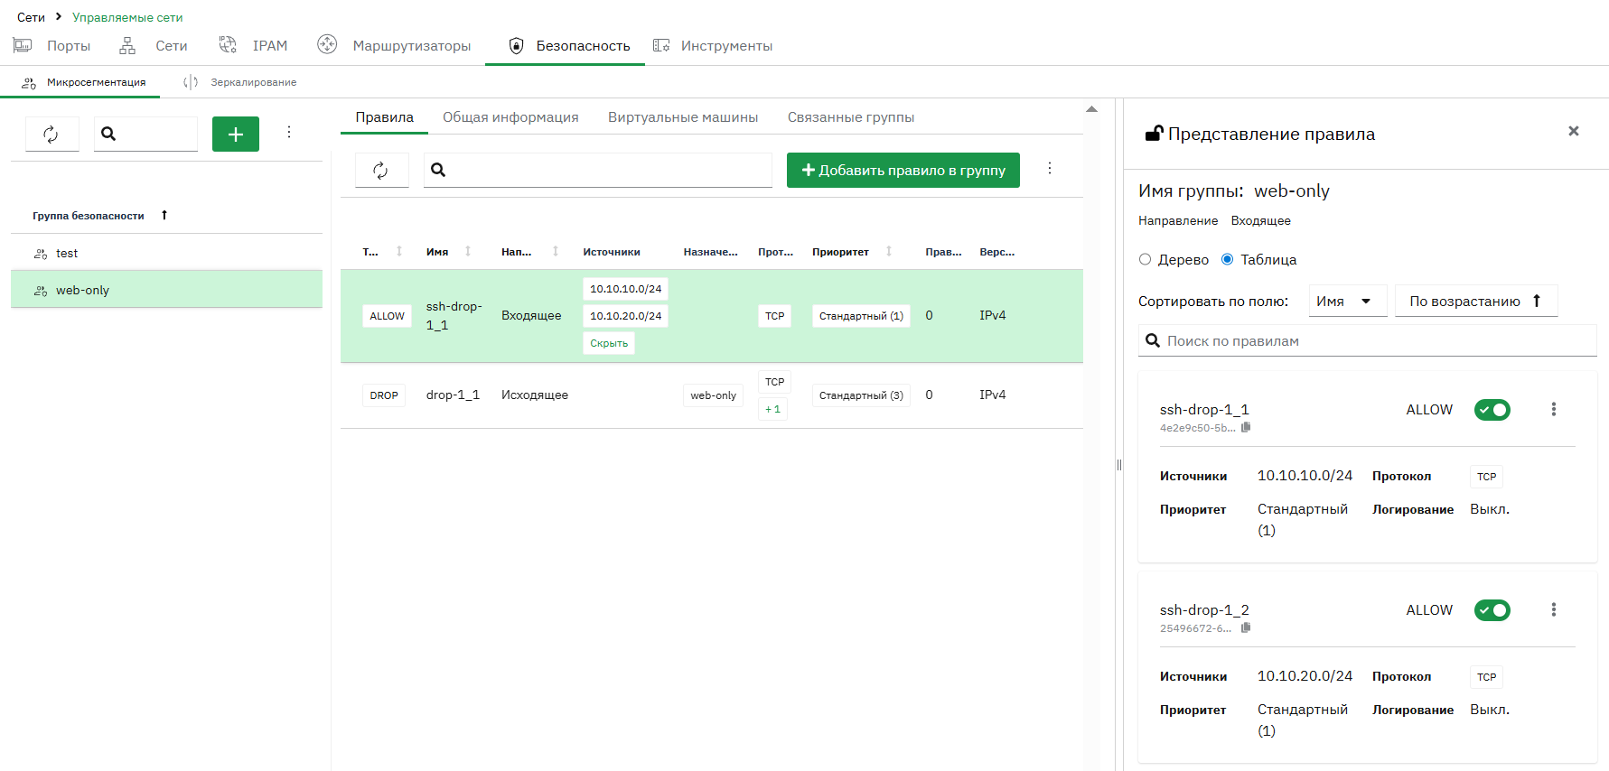This screenshot has width=1609, height=771.
Task: Open the Linked groups tab
Action: (851, 117)
